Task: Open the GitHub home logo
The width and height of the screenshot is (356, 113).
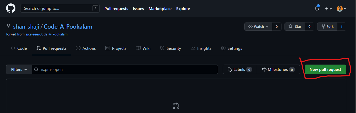Action: (x=10, y=8)
